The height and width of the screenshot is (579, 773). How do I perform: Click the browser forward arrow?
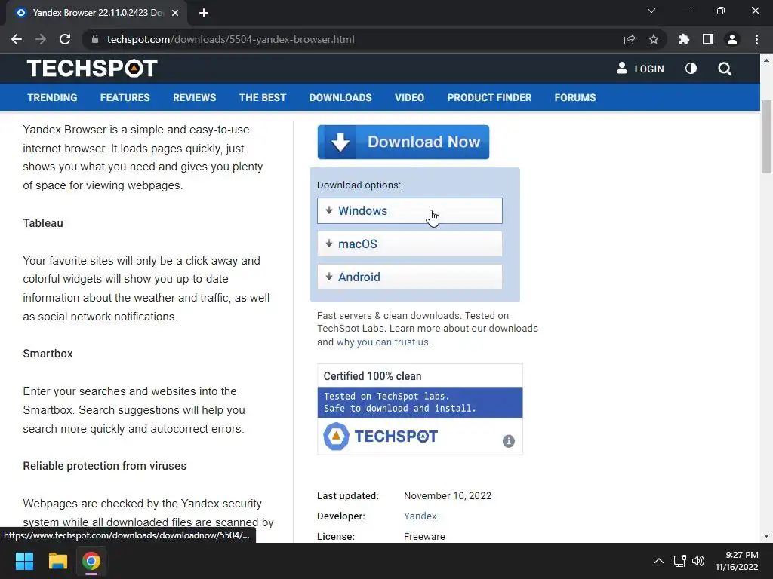pos(41,39)
